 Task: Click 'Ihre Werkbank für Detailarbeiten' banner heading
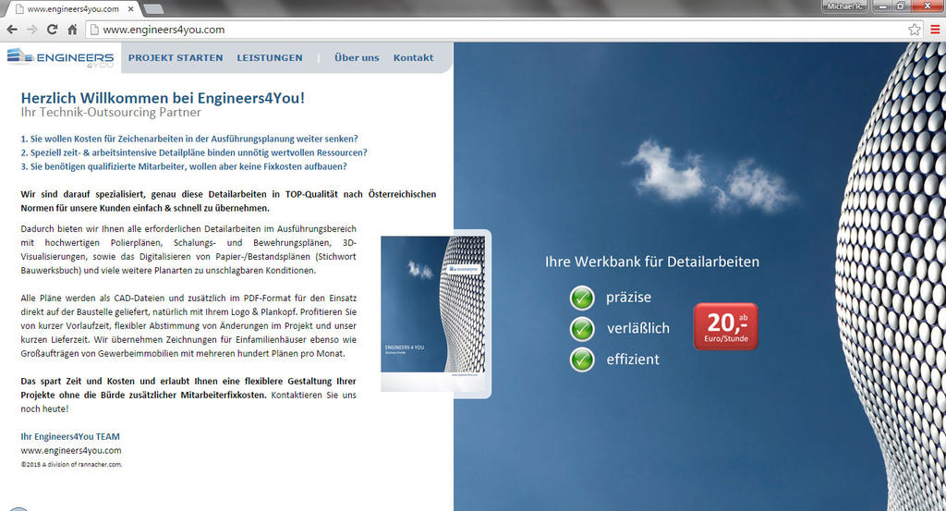tap(652, 262)
